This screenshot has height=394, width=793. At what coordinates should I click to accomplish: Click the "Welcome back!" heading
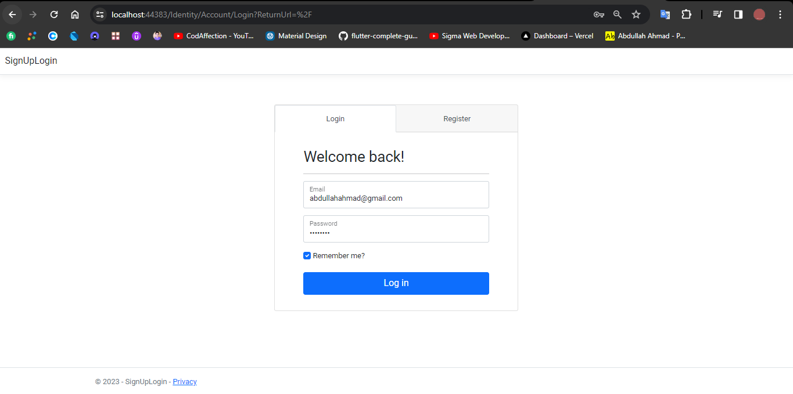354,157
